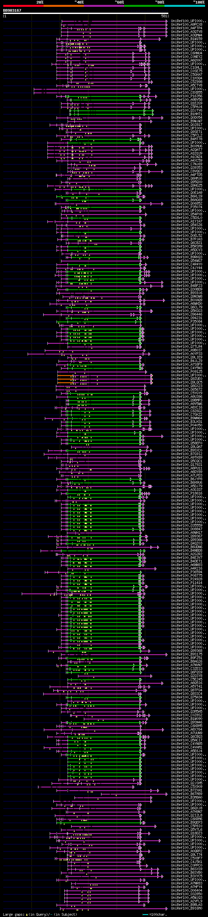
Task: Click the UniRef100_A9PCX8 hit label
Action: (187, 25)
